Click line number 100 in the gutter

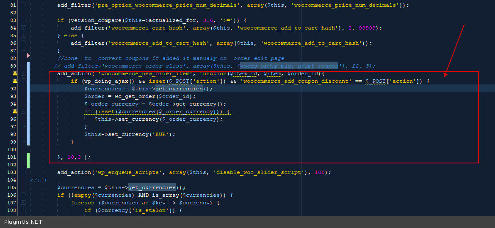coord(12,149)
